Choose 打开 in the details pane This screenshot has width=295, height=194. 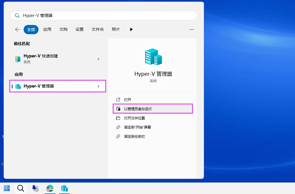(153, 100)
